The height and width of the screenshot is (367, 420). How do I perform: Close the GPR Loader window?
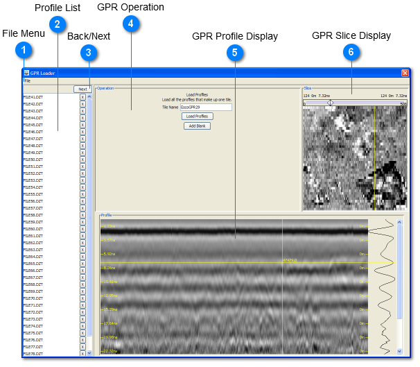[405, 73]
